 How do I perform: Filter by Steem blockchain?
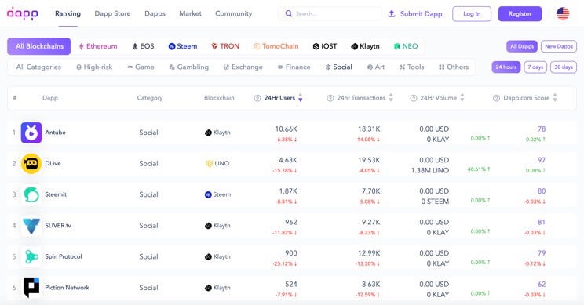coord(183,46)
